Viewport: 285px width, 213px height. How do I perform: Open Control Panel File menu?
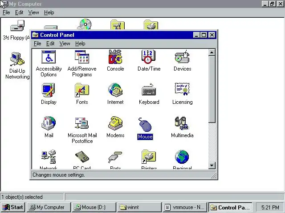[x=37, y=43]
